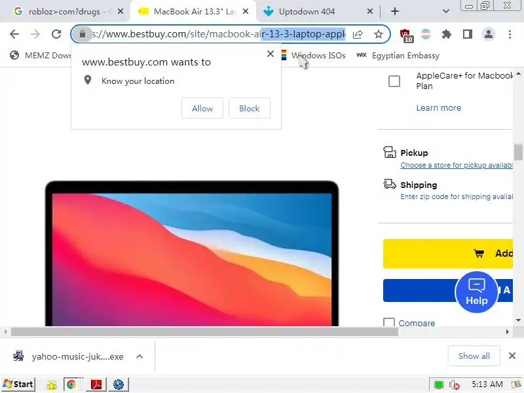Switch to the Uptodown 404 tab

[x=307, y=11]
